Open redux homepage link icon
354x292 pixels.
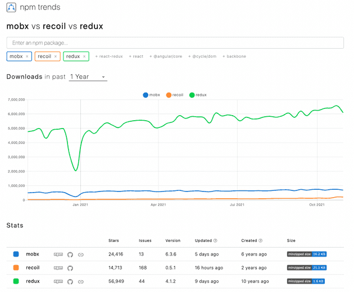pos(81,281)
